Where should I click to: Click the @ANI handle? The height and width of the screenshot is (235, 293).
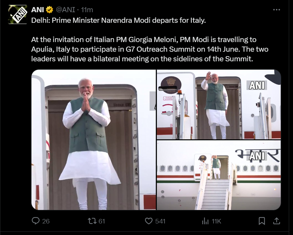click(x=66, y=10)
